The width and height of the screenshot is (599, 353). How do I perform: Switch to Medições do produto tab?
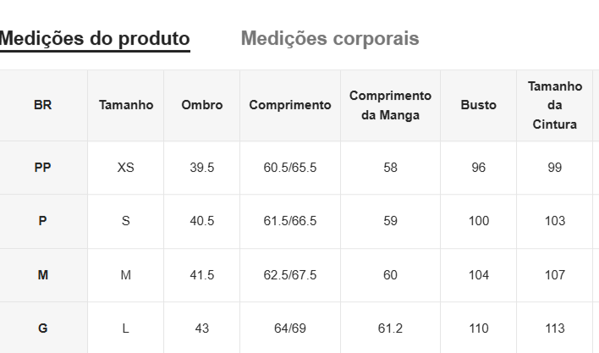[95, 39]
